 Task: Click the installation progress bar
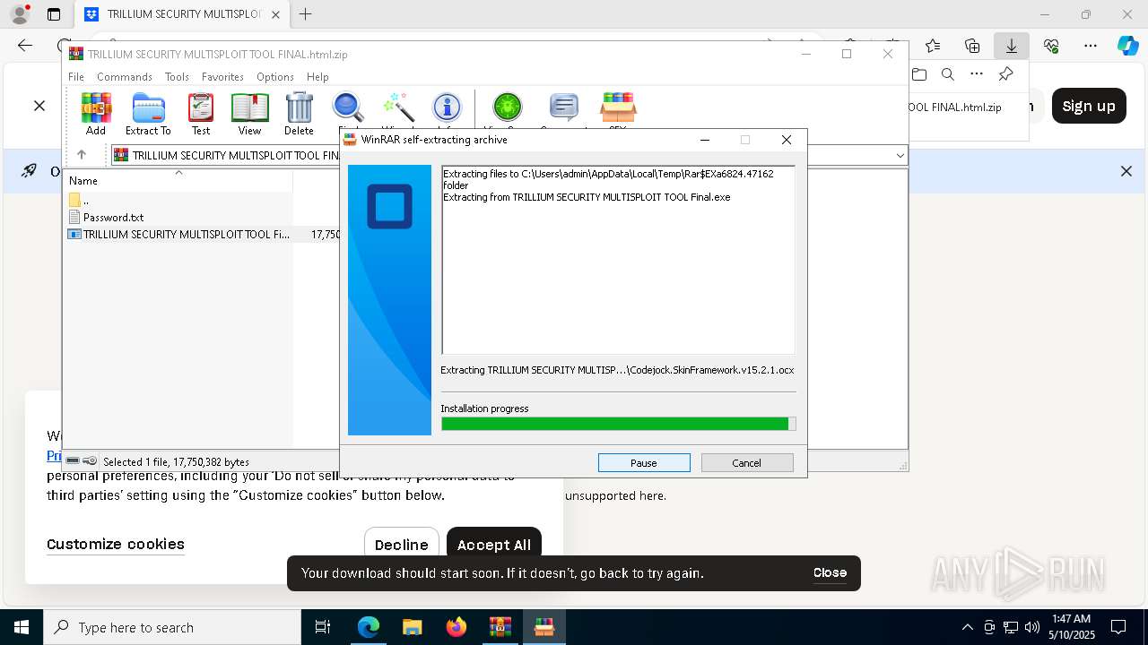[618, 424]
